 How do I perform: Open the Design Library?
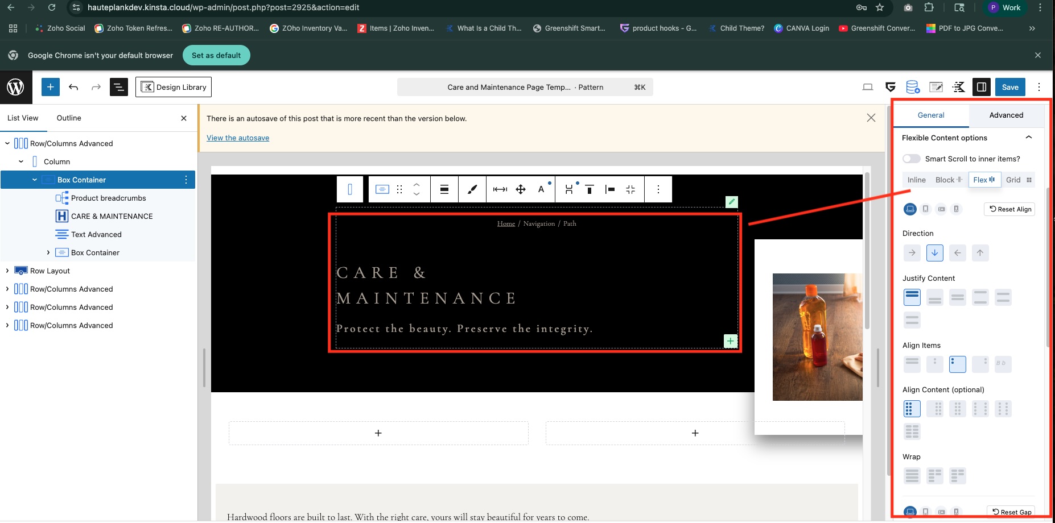click(x=174, y=87)
